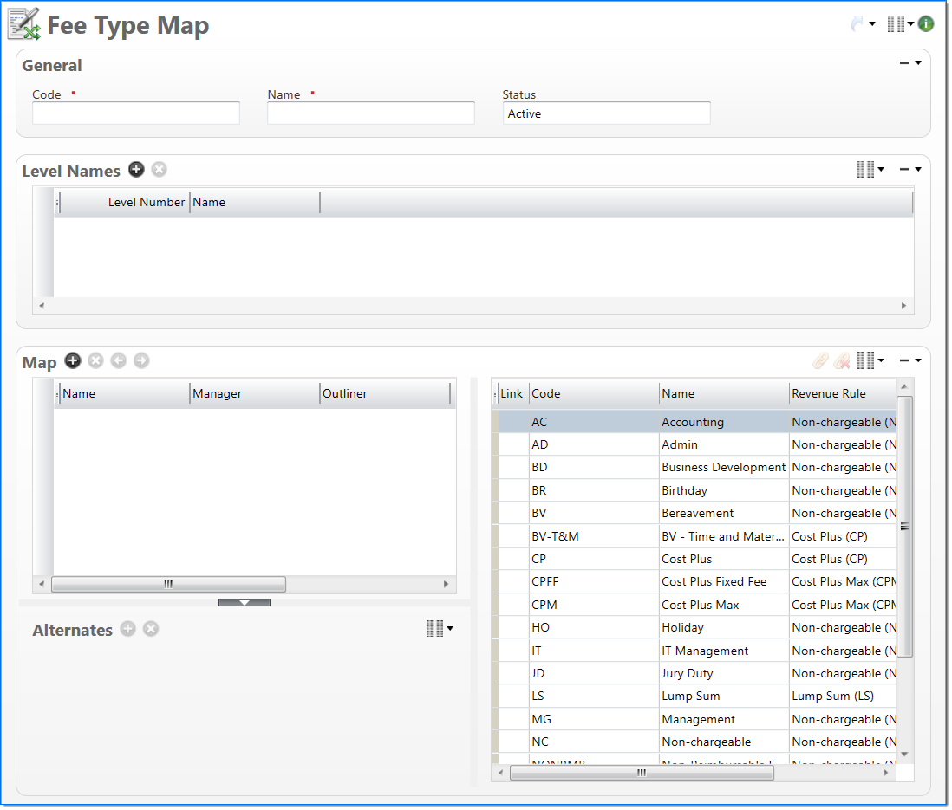
Task: Click the link icon in Map toolbar
Action: coord(820,361)
